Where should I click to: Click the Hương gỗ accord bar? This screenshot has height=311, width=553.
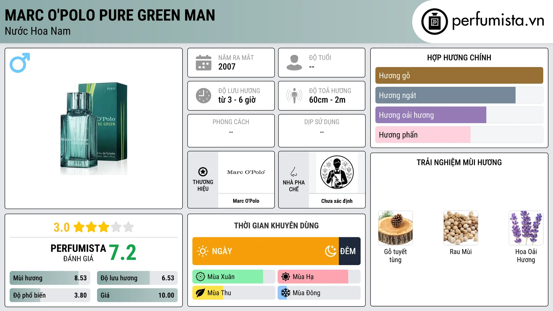459,76
